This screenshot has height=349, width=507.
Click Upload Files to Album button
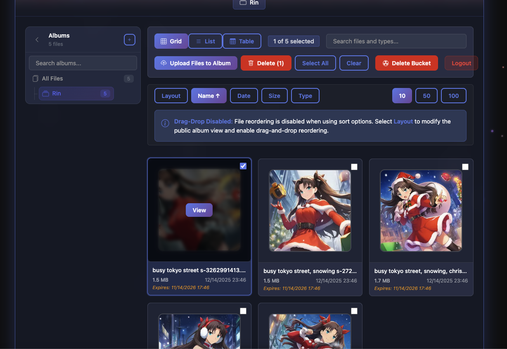(x=196, y=63)
